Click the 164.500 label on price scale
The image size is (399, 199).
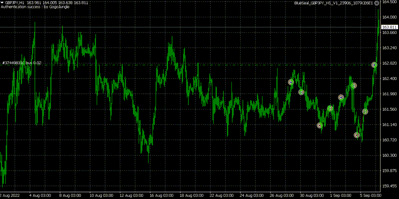pyautogui.click(x=389, y=2)
